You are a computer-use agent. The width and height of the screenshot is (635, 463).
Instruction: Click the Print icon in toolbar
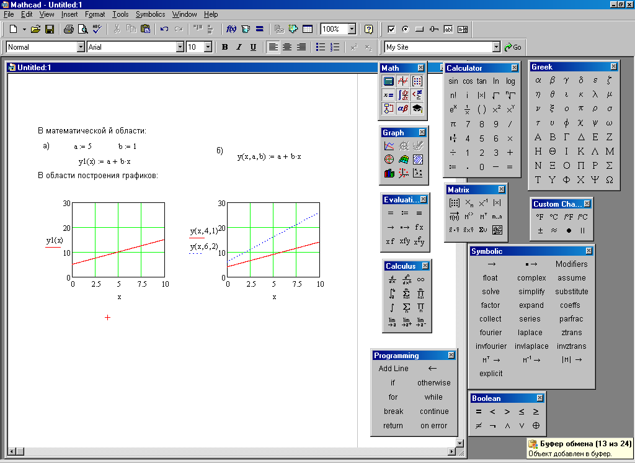[x=68, y=29]
